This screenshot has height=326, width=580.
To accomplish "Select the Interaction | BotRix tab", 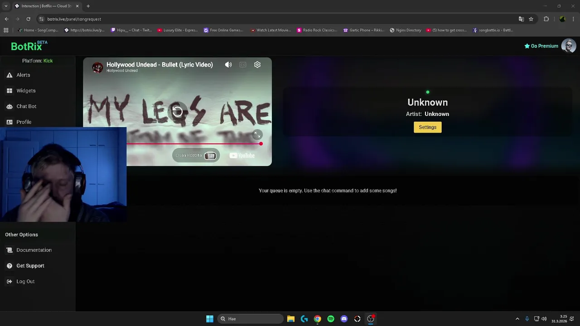I will [47, 6].
